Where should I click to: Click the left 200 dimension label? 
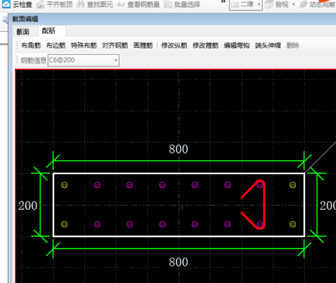click(x=28, y=206)
